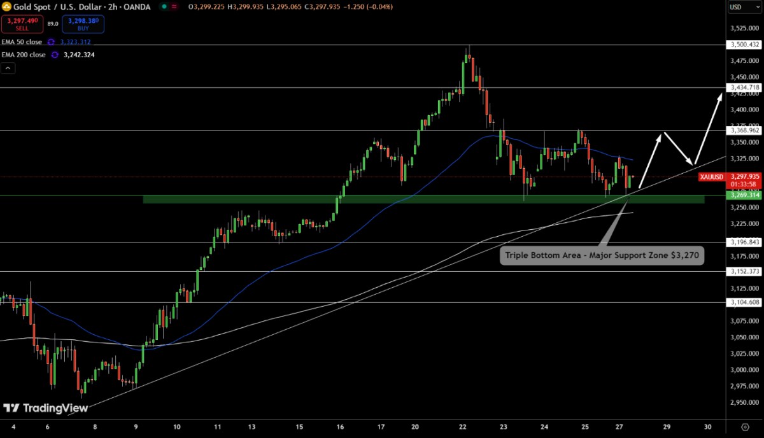Click the pink data mode icon

(174, 6)
